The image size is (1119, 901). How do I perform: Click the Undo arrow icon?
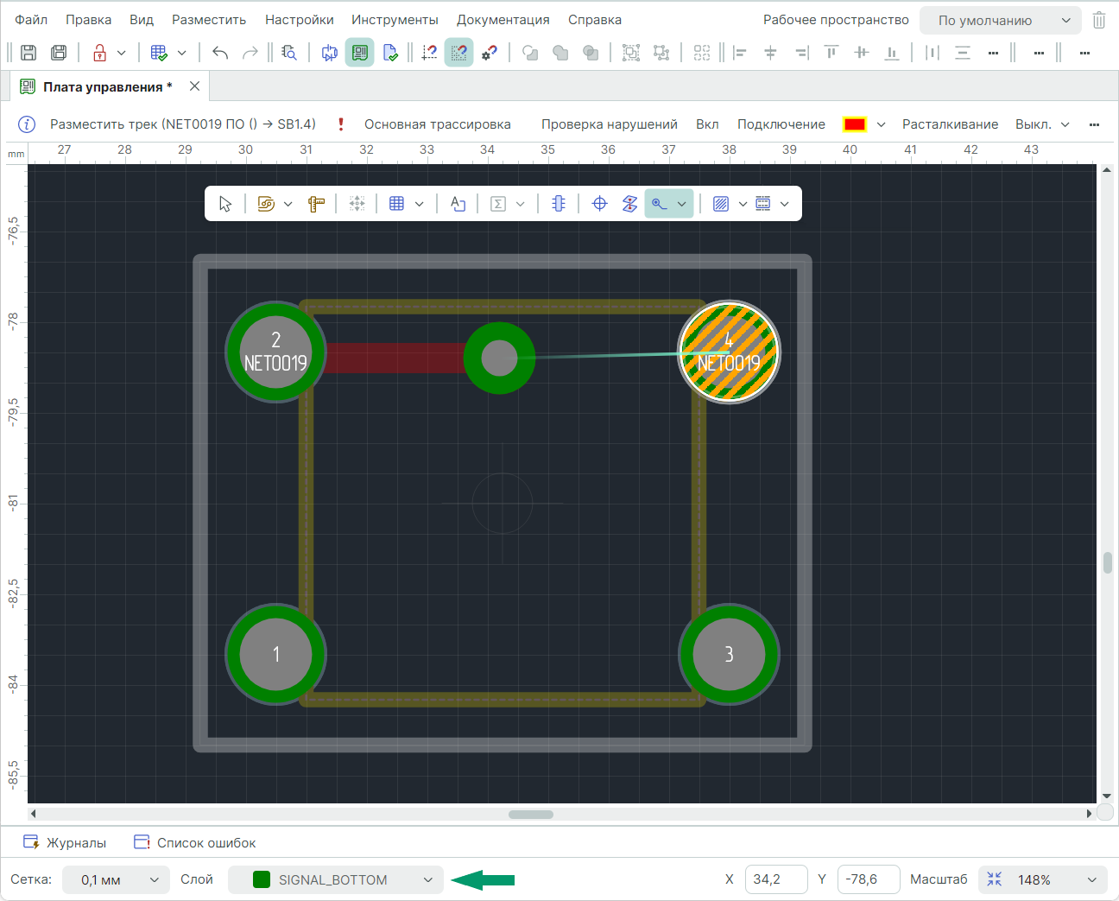click(220, 53)
